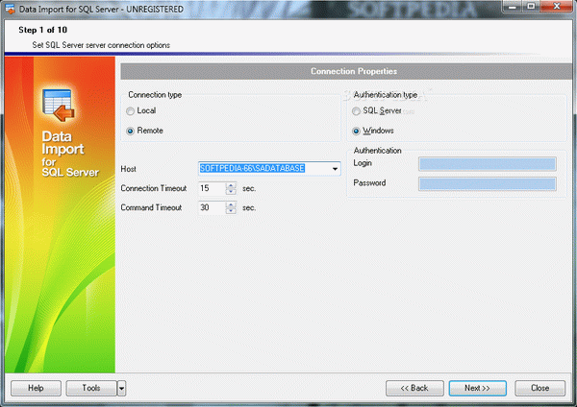Focus the Password input field
The image size is (577, 407).
pos(488,183)
